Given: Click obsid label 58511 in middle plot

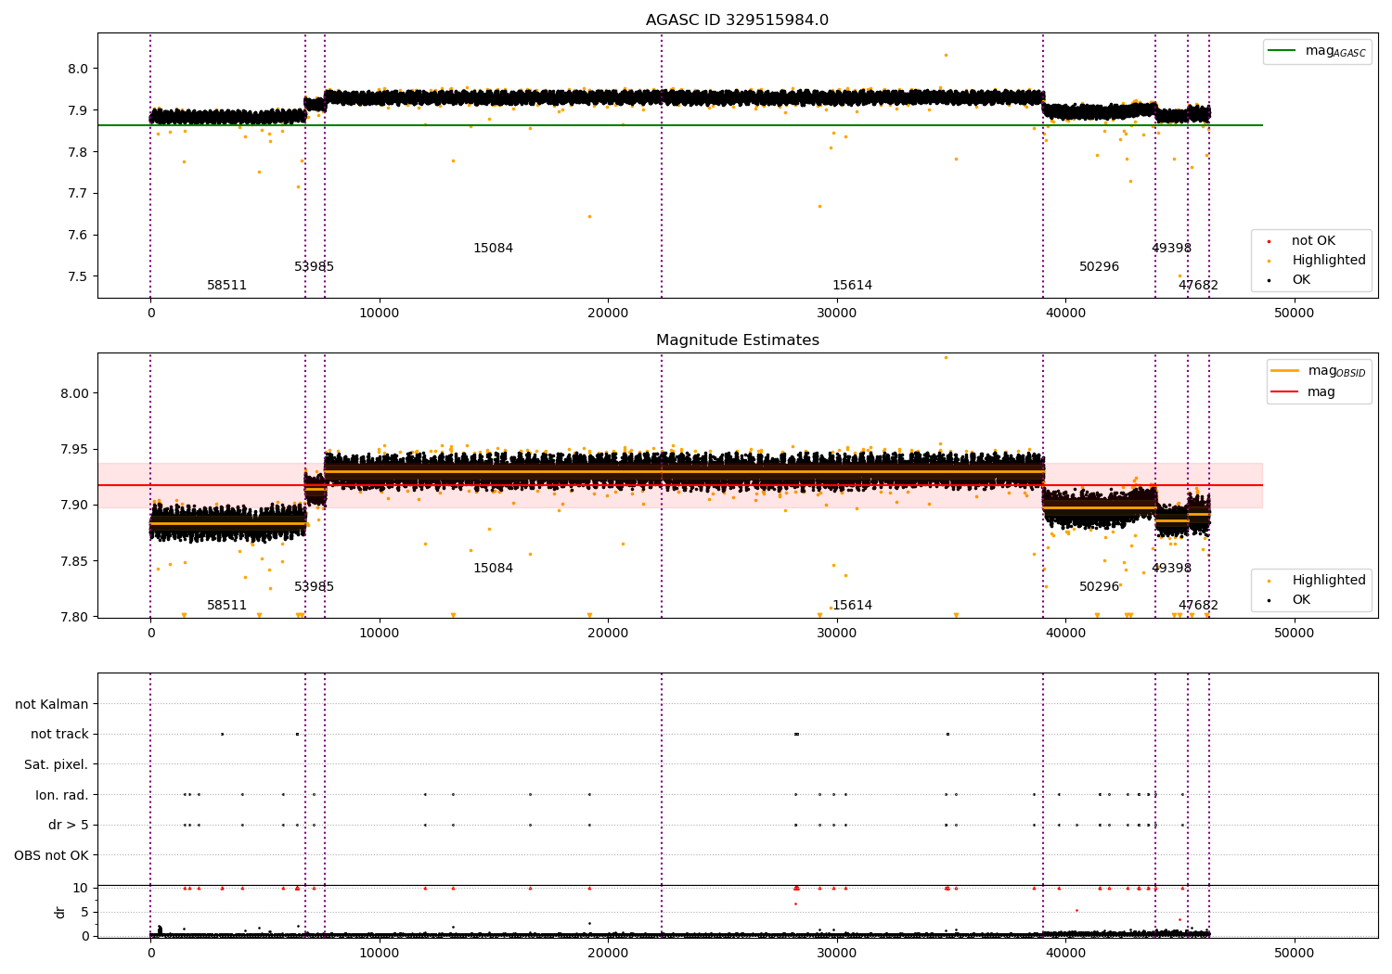Looking at the screenshot, I should 227,606.
